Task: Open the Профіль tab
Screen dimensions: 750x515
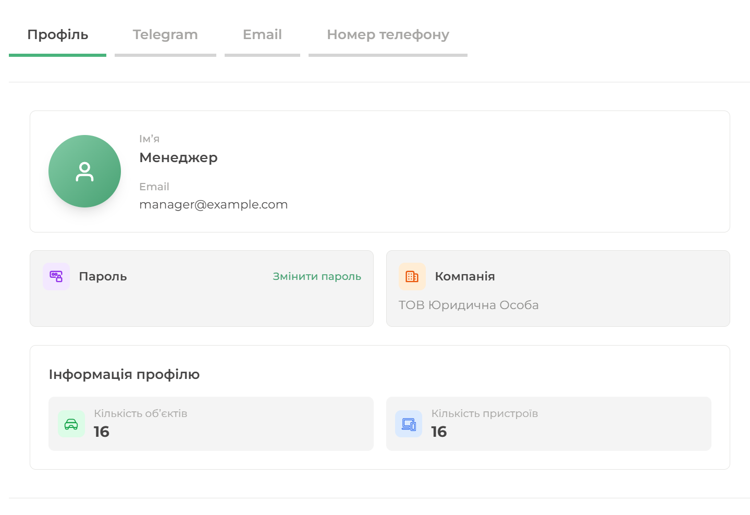Action: (x=57, y=35)
